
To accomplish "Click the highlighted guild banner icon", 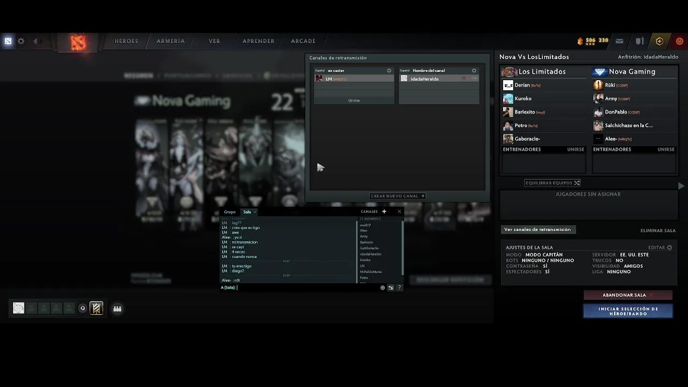I will (96, 308).
